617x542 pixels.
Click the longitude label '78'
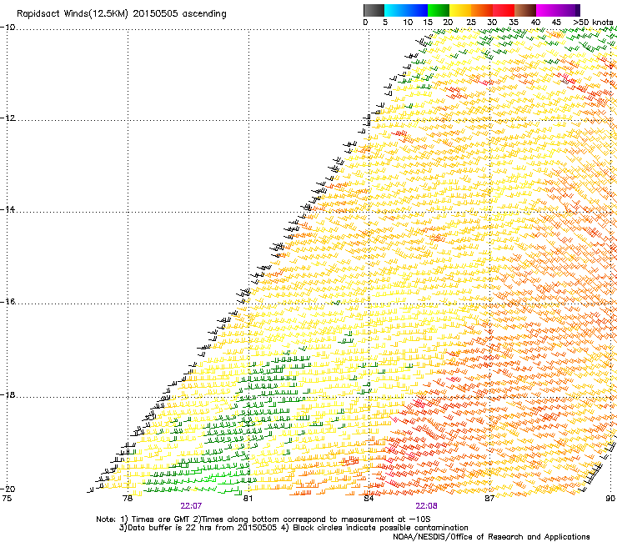tap(128, 499)
